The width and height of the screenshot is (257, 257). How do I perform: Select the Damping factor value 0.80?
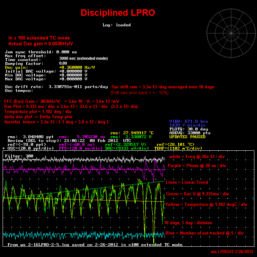point(63,63)
